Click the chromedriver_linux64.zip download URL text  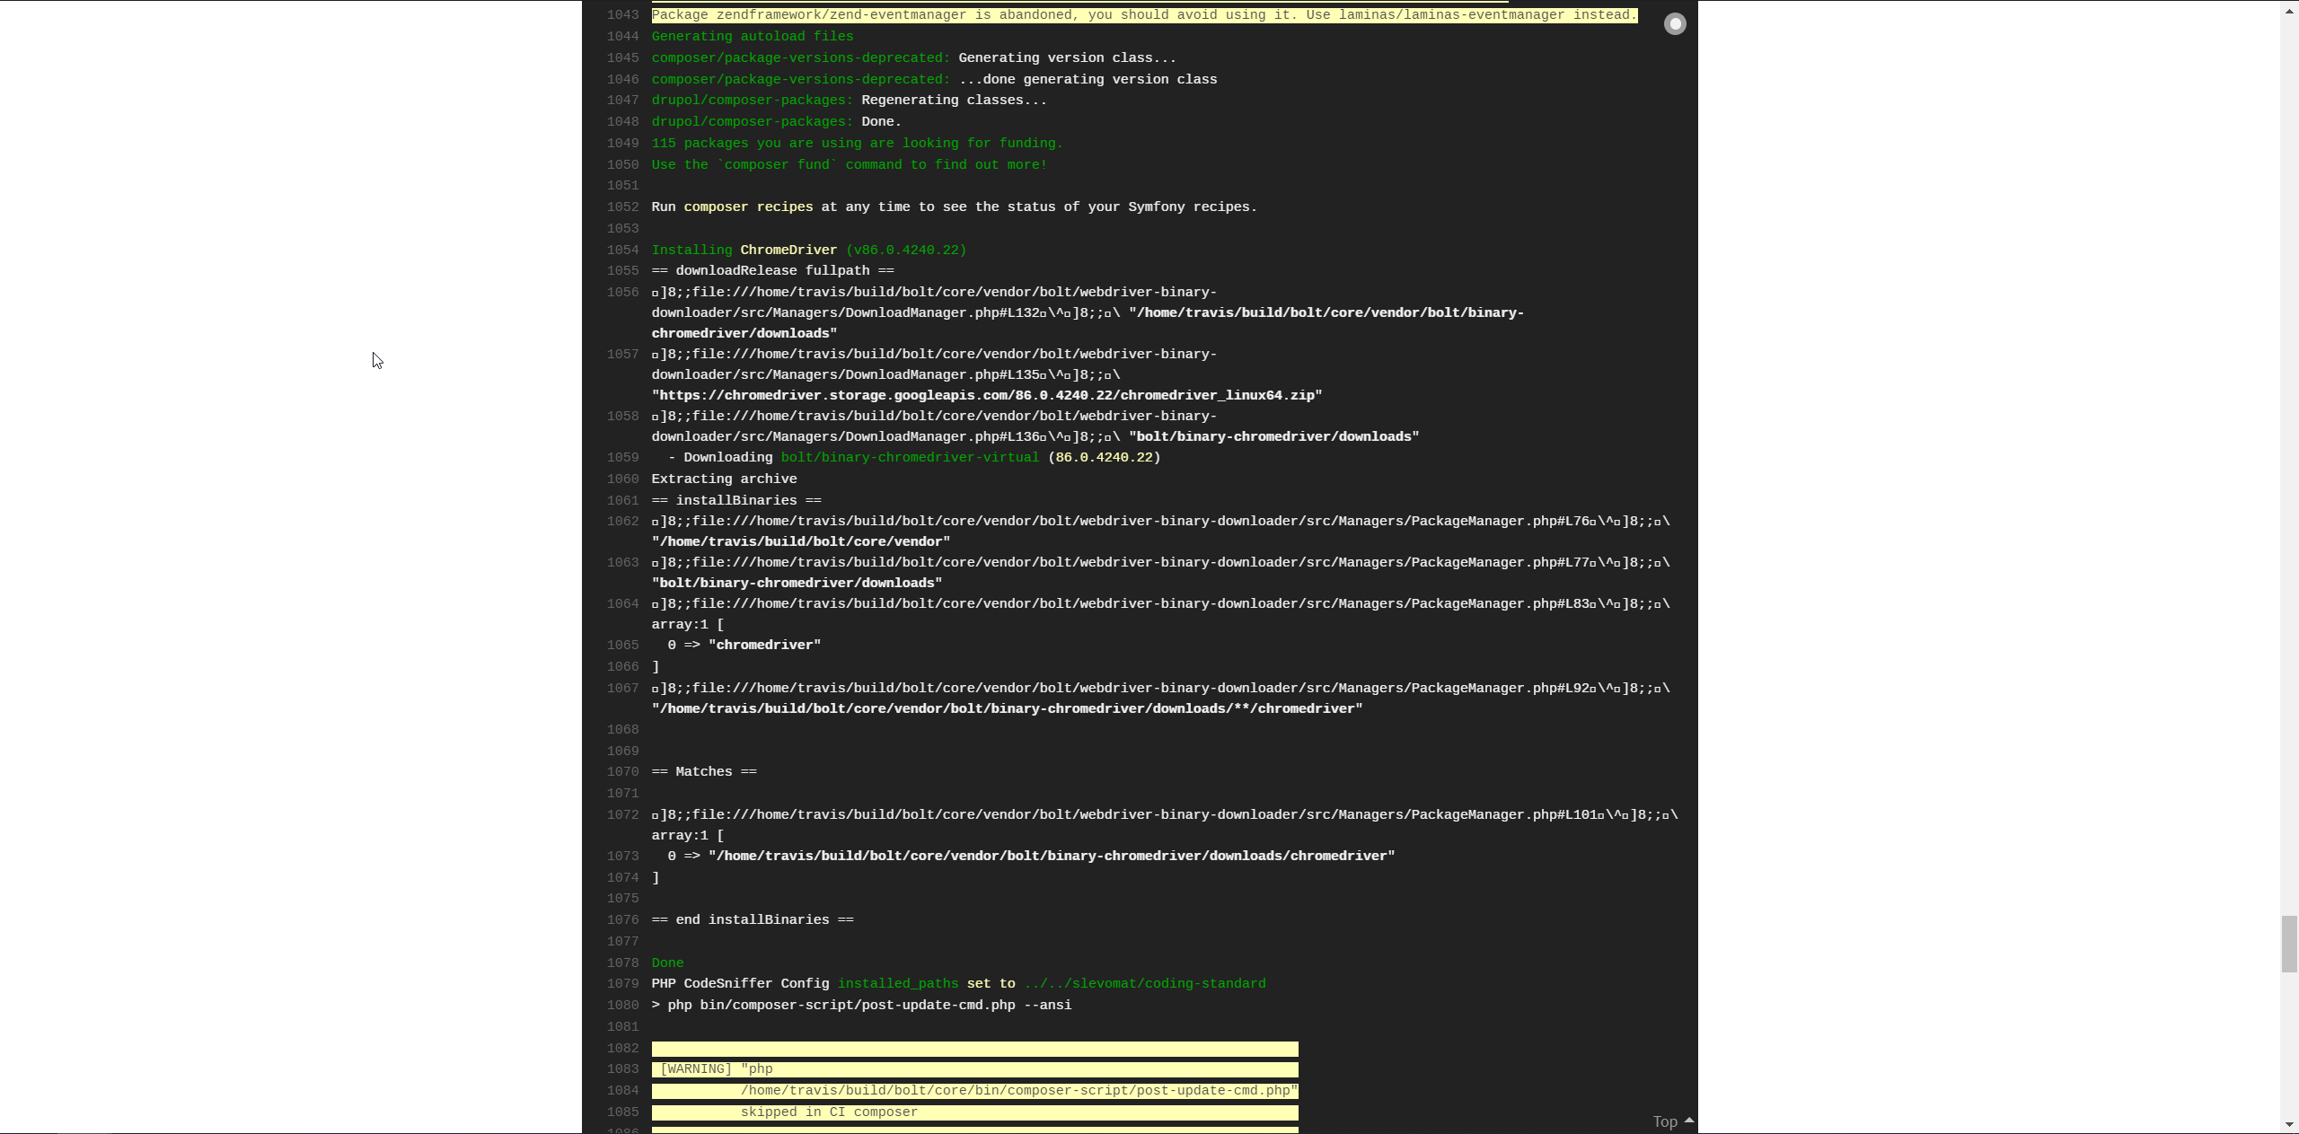[986, 395]
